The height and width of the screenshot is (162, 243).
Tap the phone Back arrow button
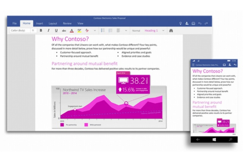point(198,140)
